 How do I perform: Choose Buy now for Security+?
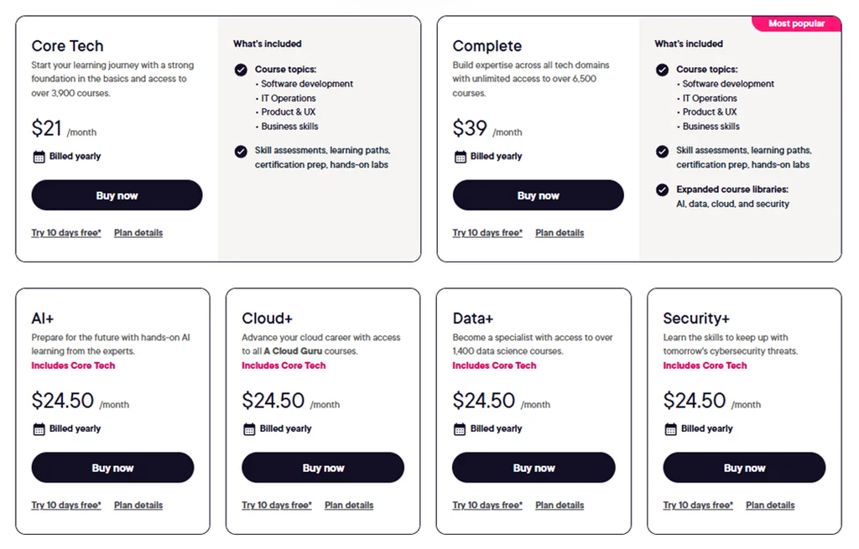(x=744, y=468)
